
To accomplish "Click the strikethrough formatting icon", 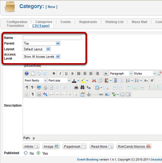I will [72, 73].
